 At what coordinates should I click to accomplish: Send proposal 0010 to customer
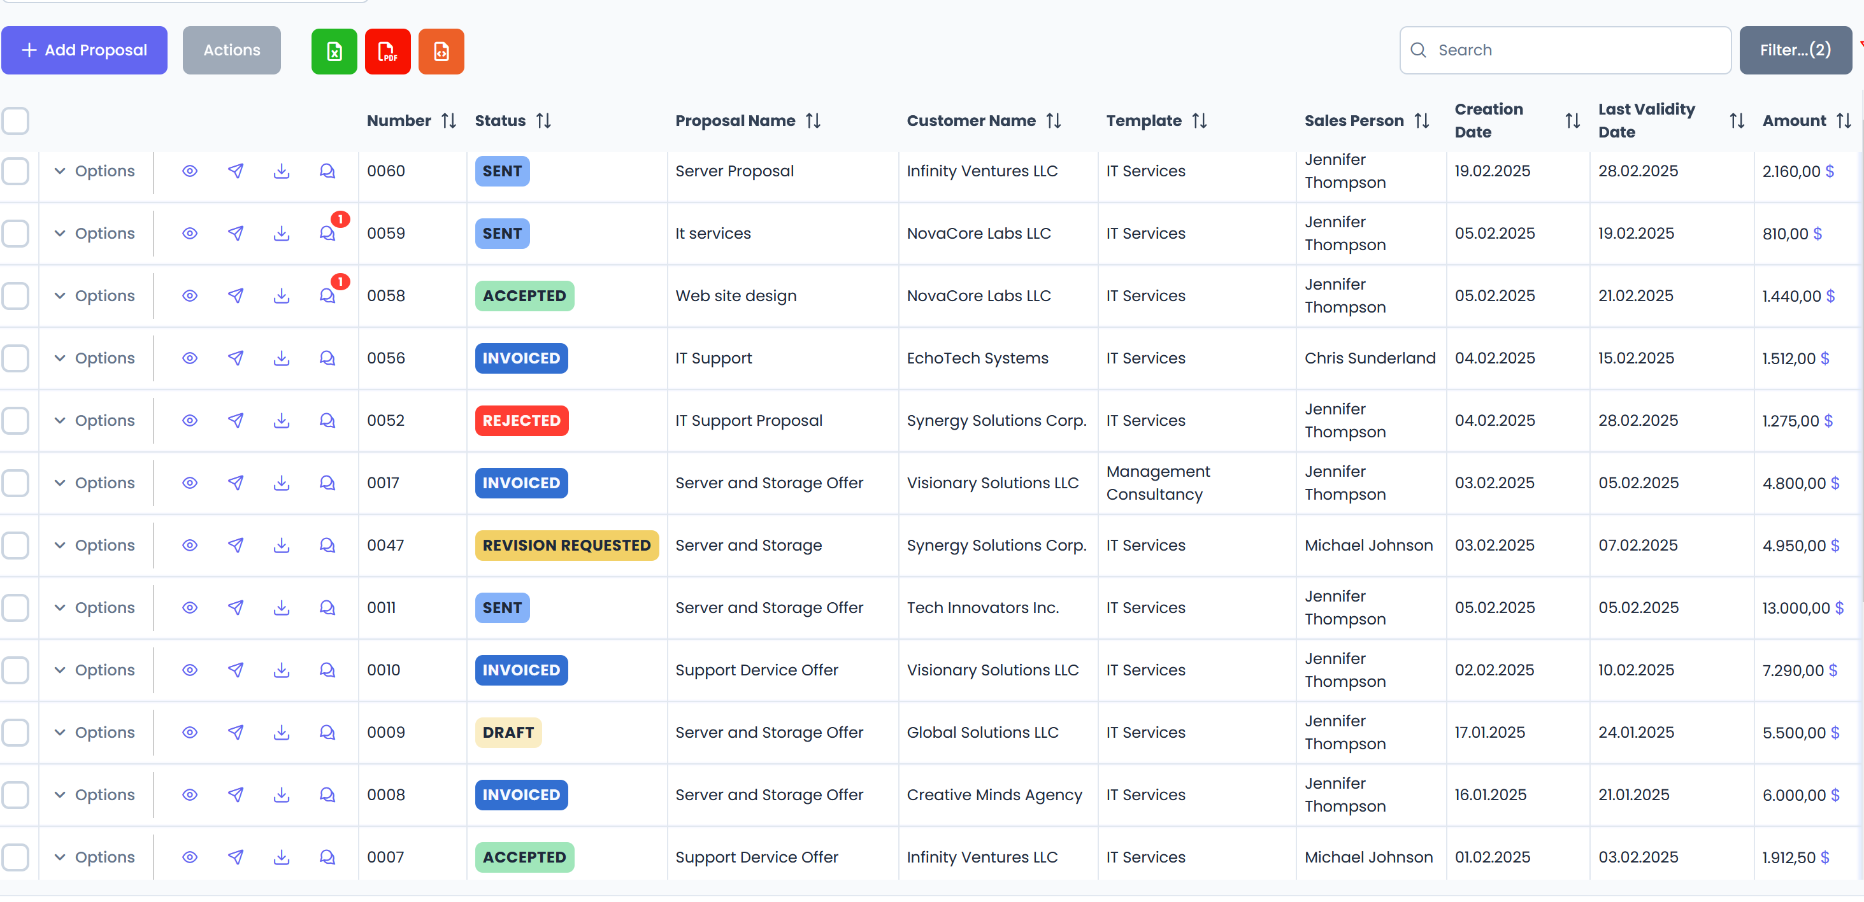[236, 670]
